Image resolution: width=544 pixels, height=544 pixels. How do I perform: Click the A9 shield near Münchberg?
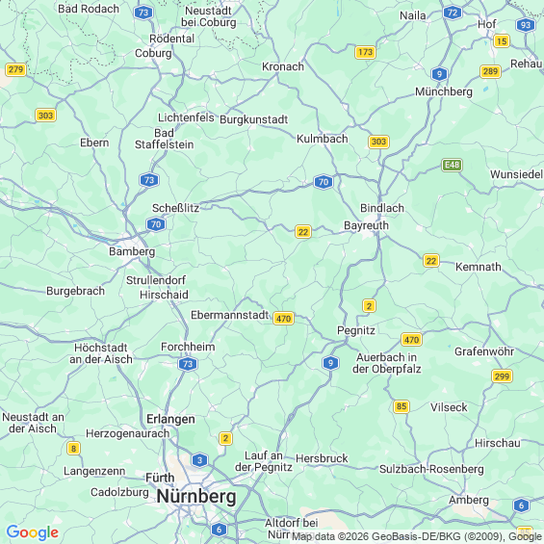pos(439,74)
